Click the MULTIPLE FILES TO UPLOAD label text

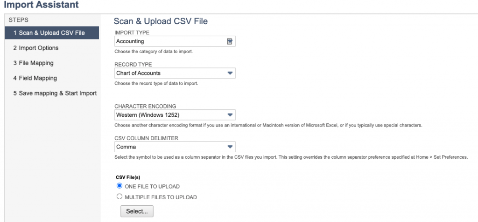[x=161, y=197]
